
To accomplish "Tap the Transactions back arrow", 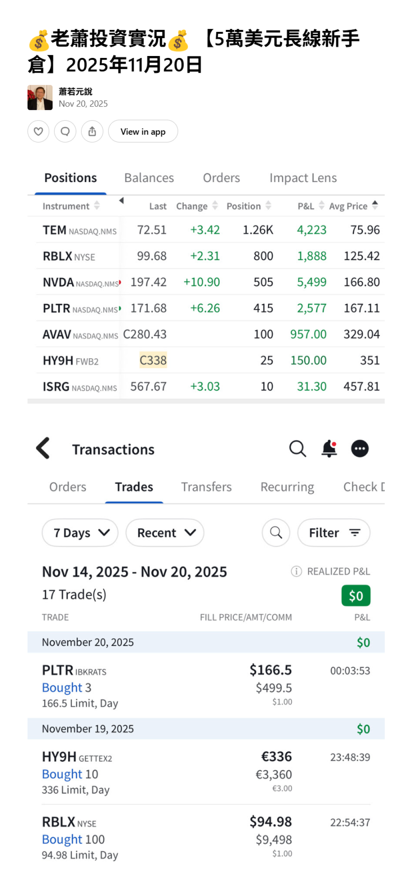I will coord(43,448).
